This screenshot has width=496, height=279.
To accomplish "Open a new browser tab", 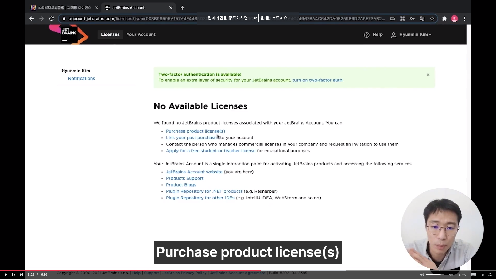I will pyautogui.click(x=183, y=8).
